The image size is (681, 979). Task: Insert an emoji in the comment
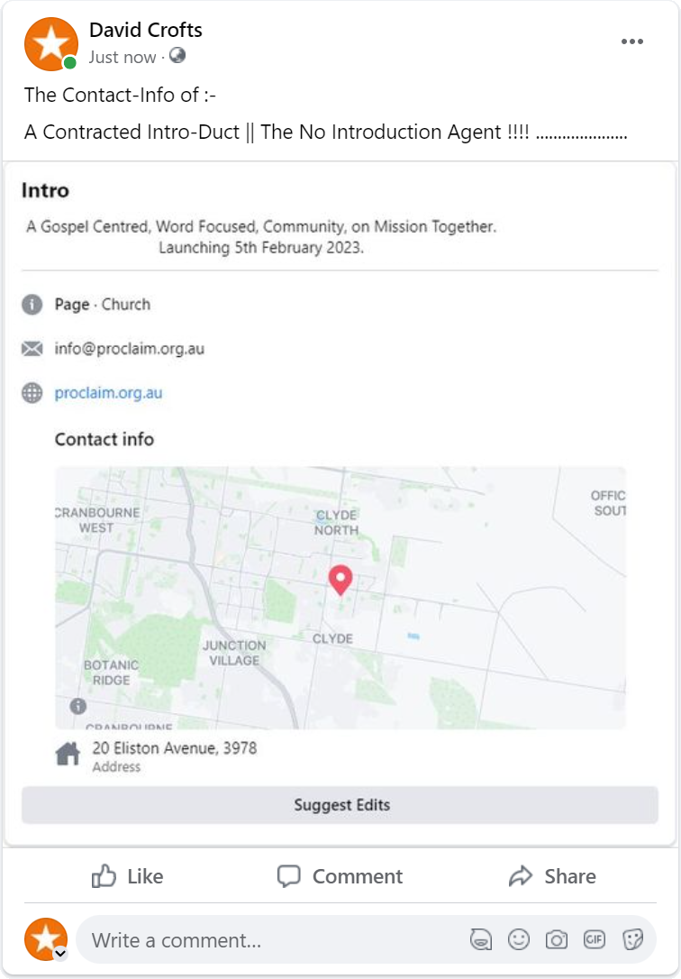click(x=518, y=939)
